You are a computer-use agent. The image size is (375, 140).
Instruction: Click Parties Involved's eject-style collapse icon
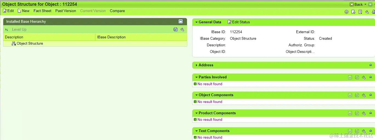pos(371,77)
